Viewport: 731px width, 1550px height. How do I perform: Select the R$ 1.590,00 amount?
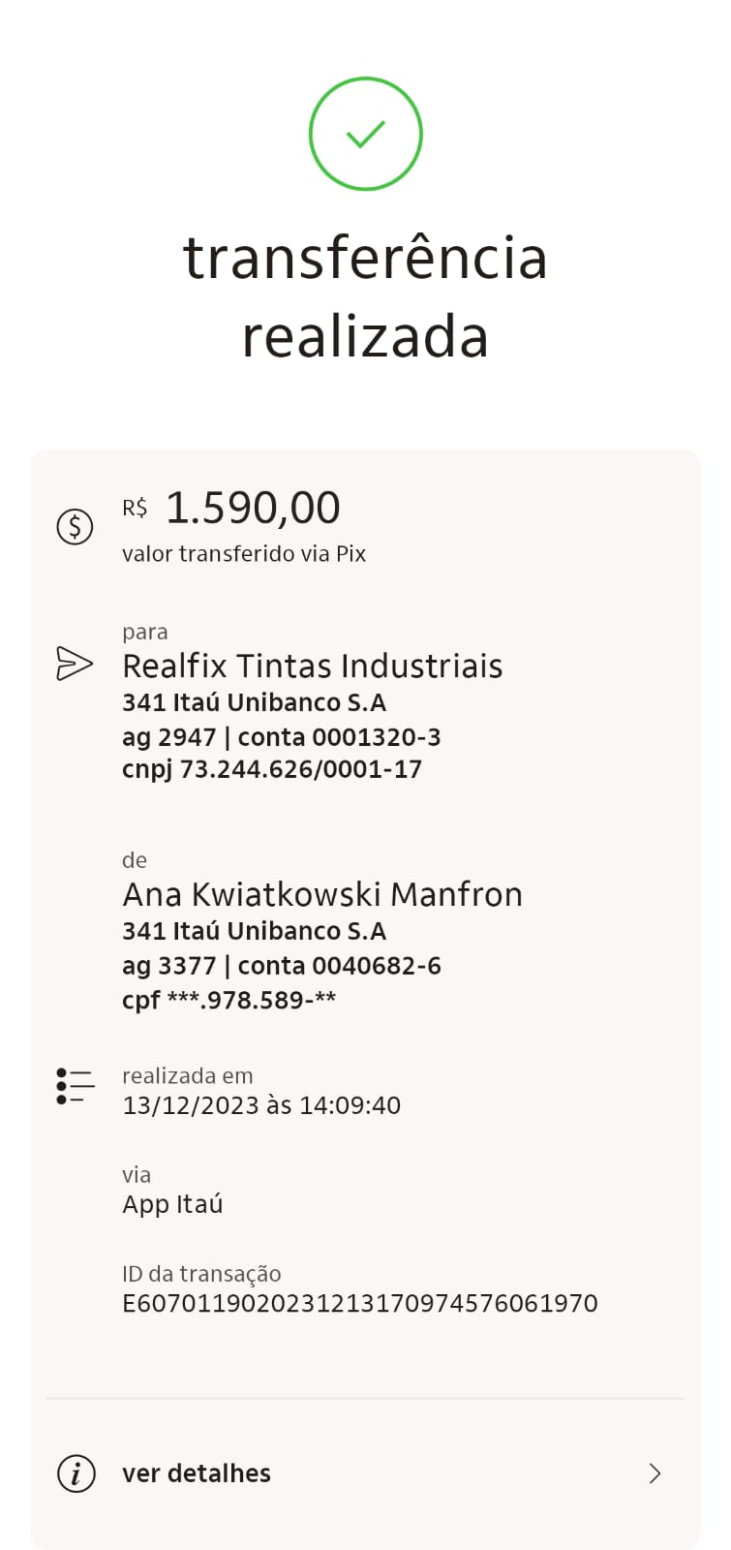[x=252, y=508]
